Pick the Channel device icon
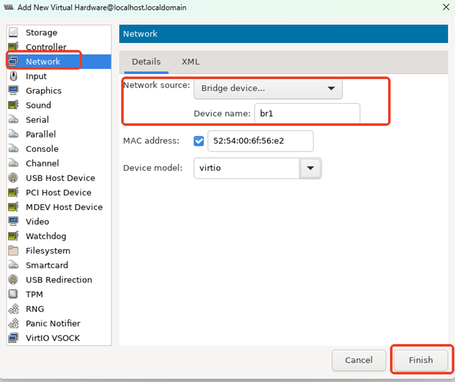Viewport: 455px width, 382px height. [13, 163]
